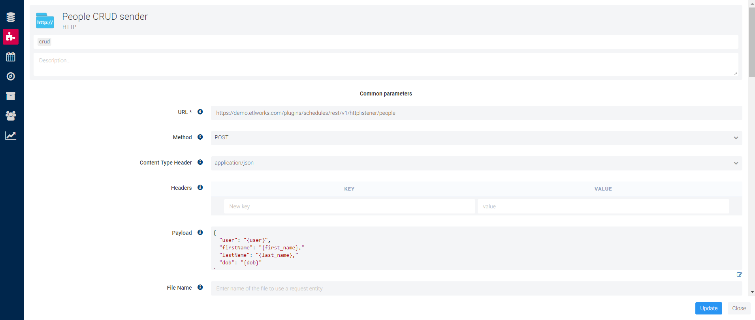755x320 pixels.
Task: Click the VALUE column header
Action: (603, 189)
